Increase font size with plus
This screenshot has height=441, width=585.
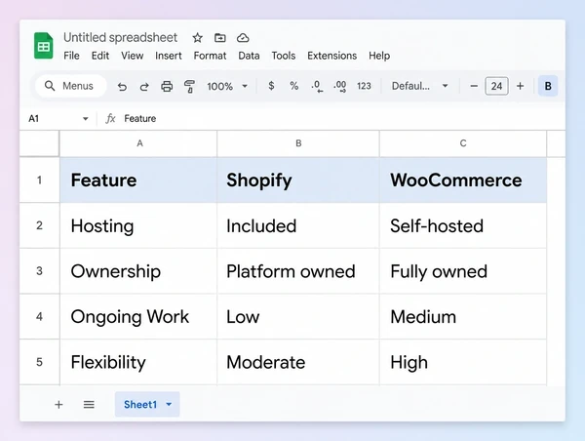(x=520, y=86)
